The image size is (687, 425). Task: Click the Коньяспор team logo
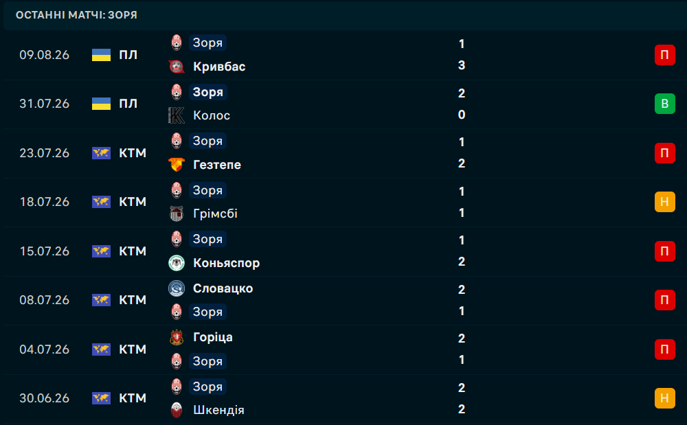click(177, 262)
